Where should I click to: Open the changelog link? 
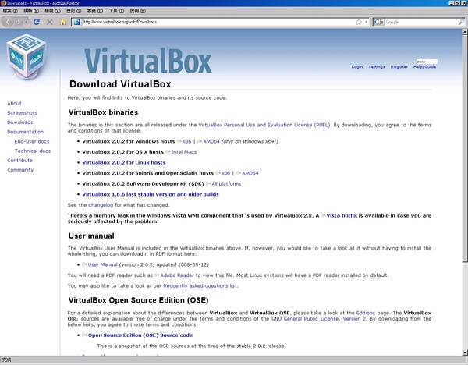101,205
